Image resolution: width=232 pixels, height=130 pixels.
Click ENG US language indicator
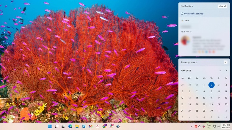pyautogui.click(x=209, y=126)
